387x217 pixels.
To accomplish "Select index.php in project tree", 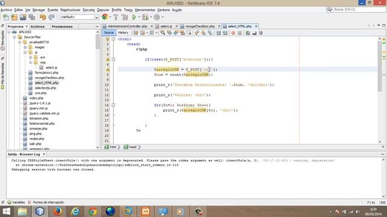I will click(36, 98).
